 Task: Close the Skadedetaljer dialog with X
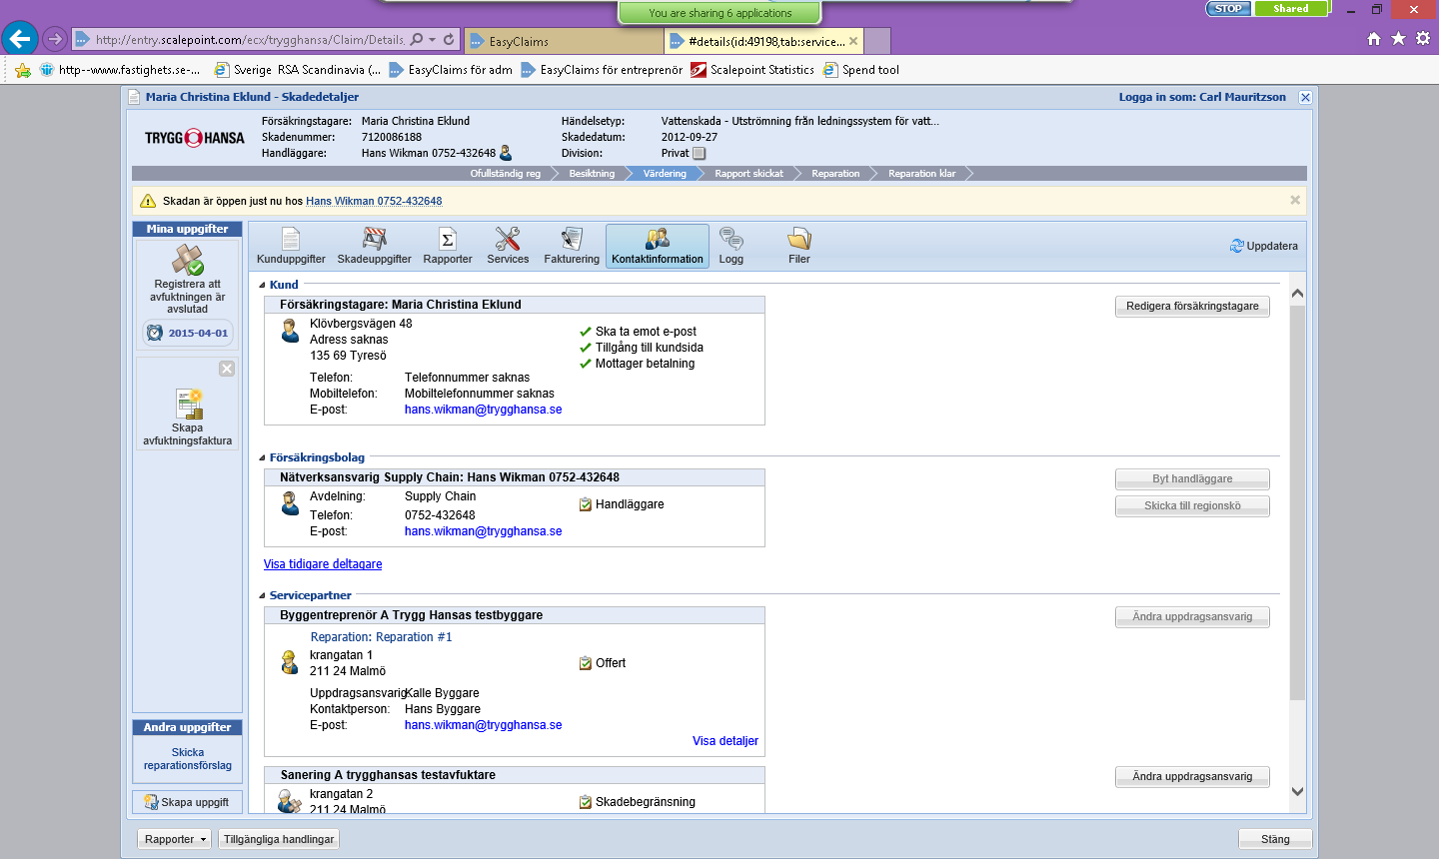pyautogui.click(x=1305, y=97)
